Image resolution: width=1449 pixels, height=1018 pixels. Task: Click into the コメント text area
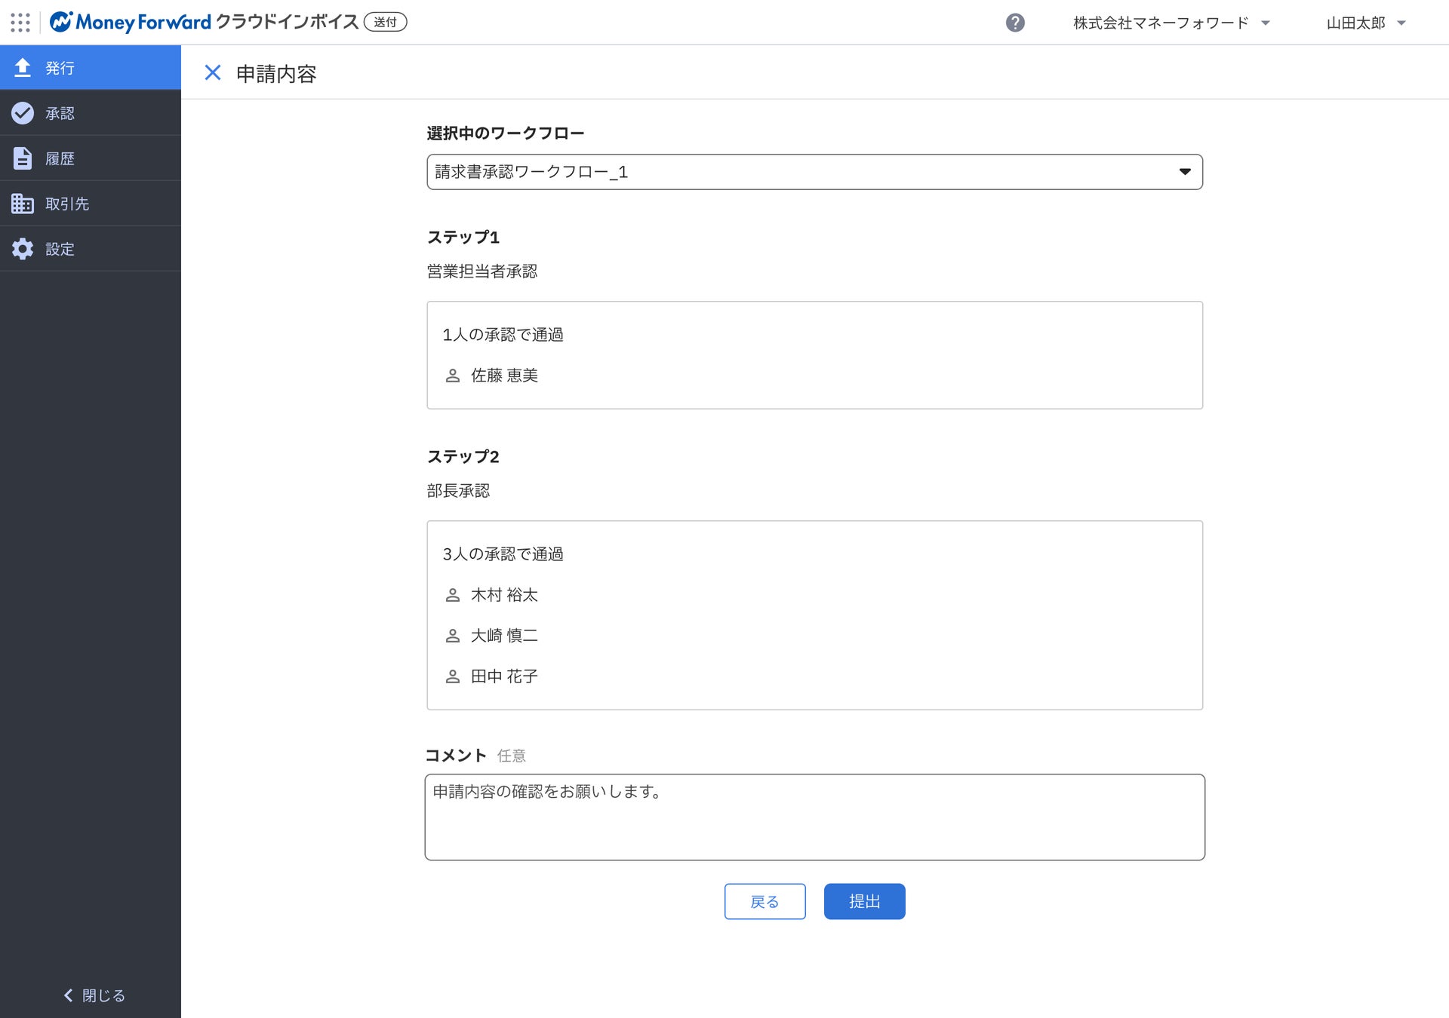[x=814, y=817]
